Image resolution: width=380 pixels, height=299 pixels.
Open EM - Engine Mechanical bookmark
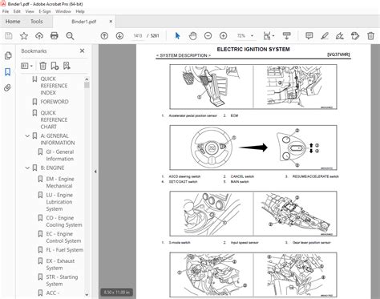[60, 183]
